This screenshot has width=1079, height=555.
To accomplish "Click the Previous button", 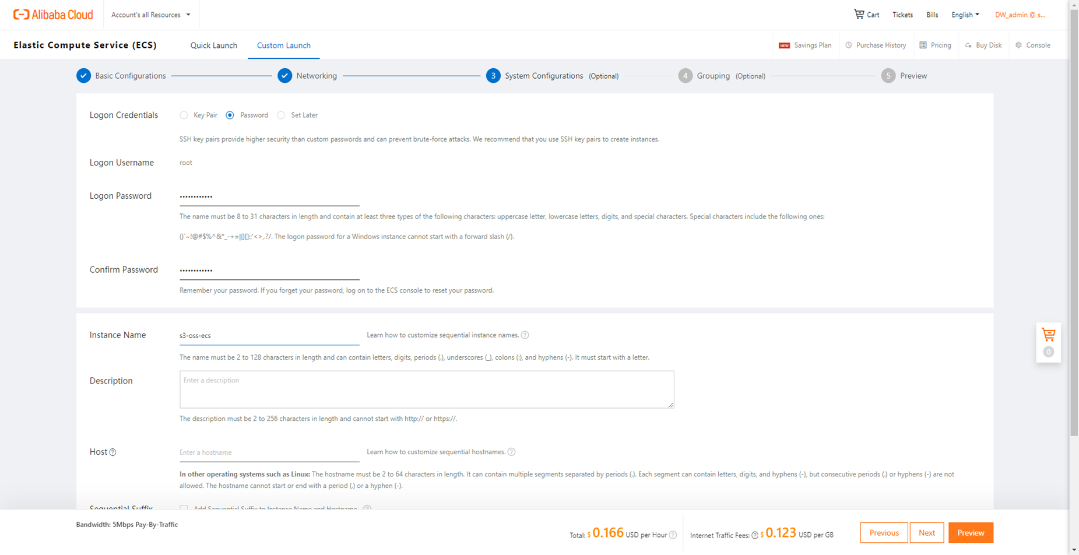I will [884, 533].
